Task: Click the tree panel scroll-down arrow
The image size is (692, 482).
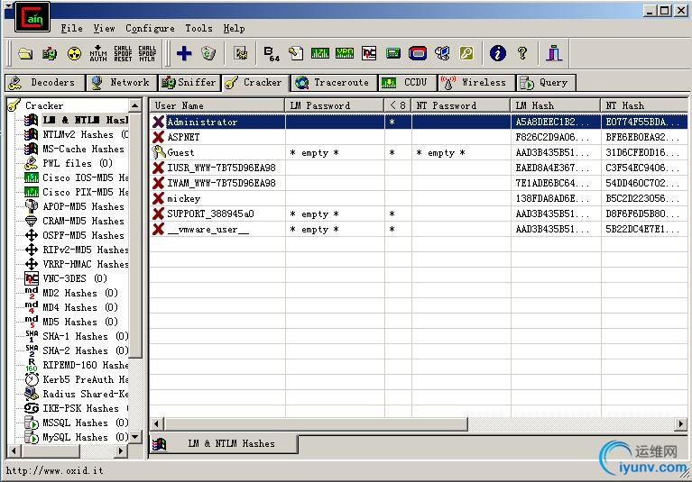Action: tap(135, 437)
